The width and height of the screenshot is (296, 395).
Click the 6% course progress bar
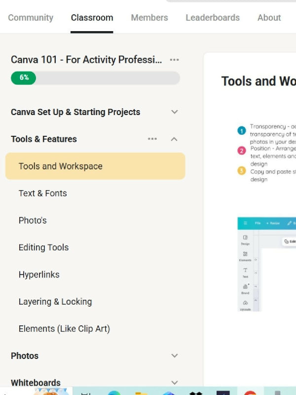point(95,78)
